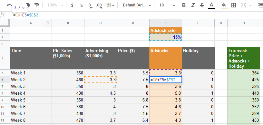The image size is (263, 125).
Task: Select Pie Sales value 460 for Week 2
Action: (x=68, y=80)
